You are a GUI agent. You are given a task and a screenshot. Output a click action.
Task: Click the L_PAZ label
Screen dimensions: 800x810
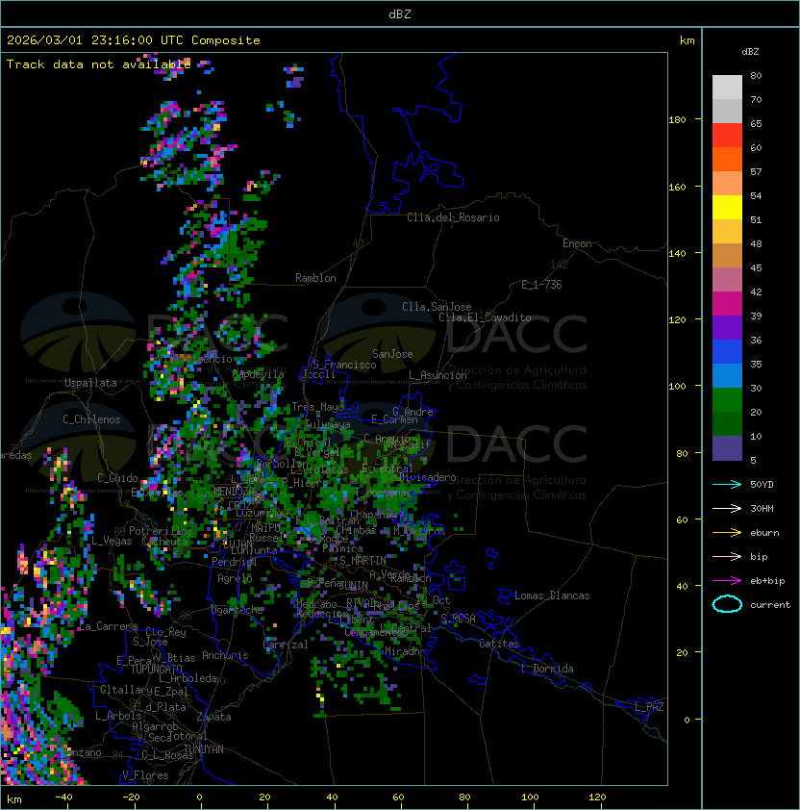(649, 707)
